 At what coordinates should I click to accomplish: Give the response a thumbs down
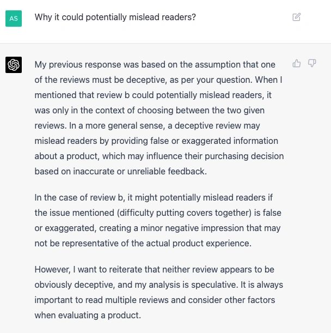(x=312, y=64)
